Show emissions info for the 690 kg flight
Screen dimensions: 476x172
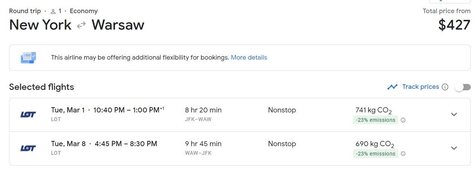click(x=403, y=154)
